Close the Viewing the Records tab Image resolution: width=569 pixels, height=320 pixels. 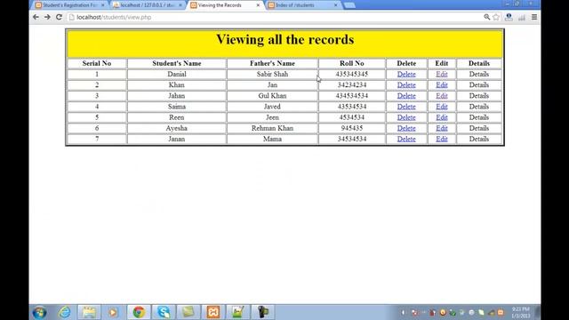pos(258,5)
